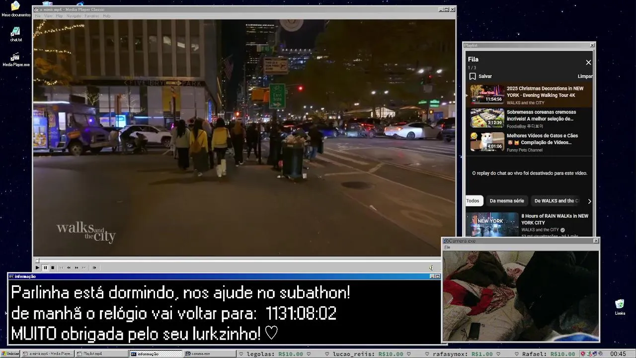Viewport: 636px width, 358px height.
Task: Open the Play menu in Media Player Classic
Action: pos(59,16)
